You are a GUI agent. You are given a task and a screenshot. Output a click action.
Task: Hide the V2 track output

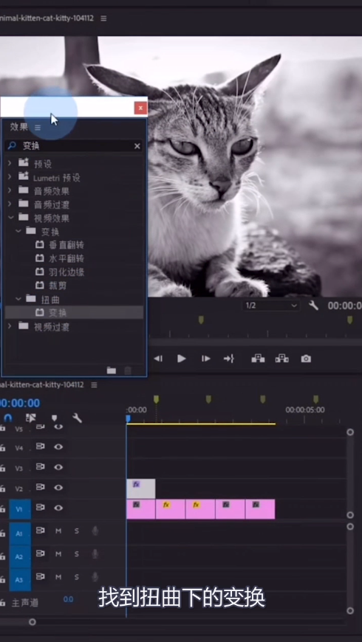pos(58,488)
